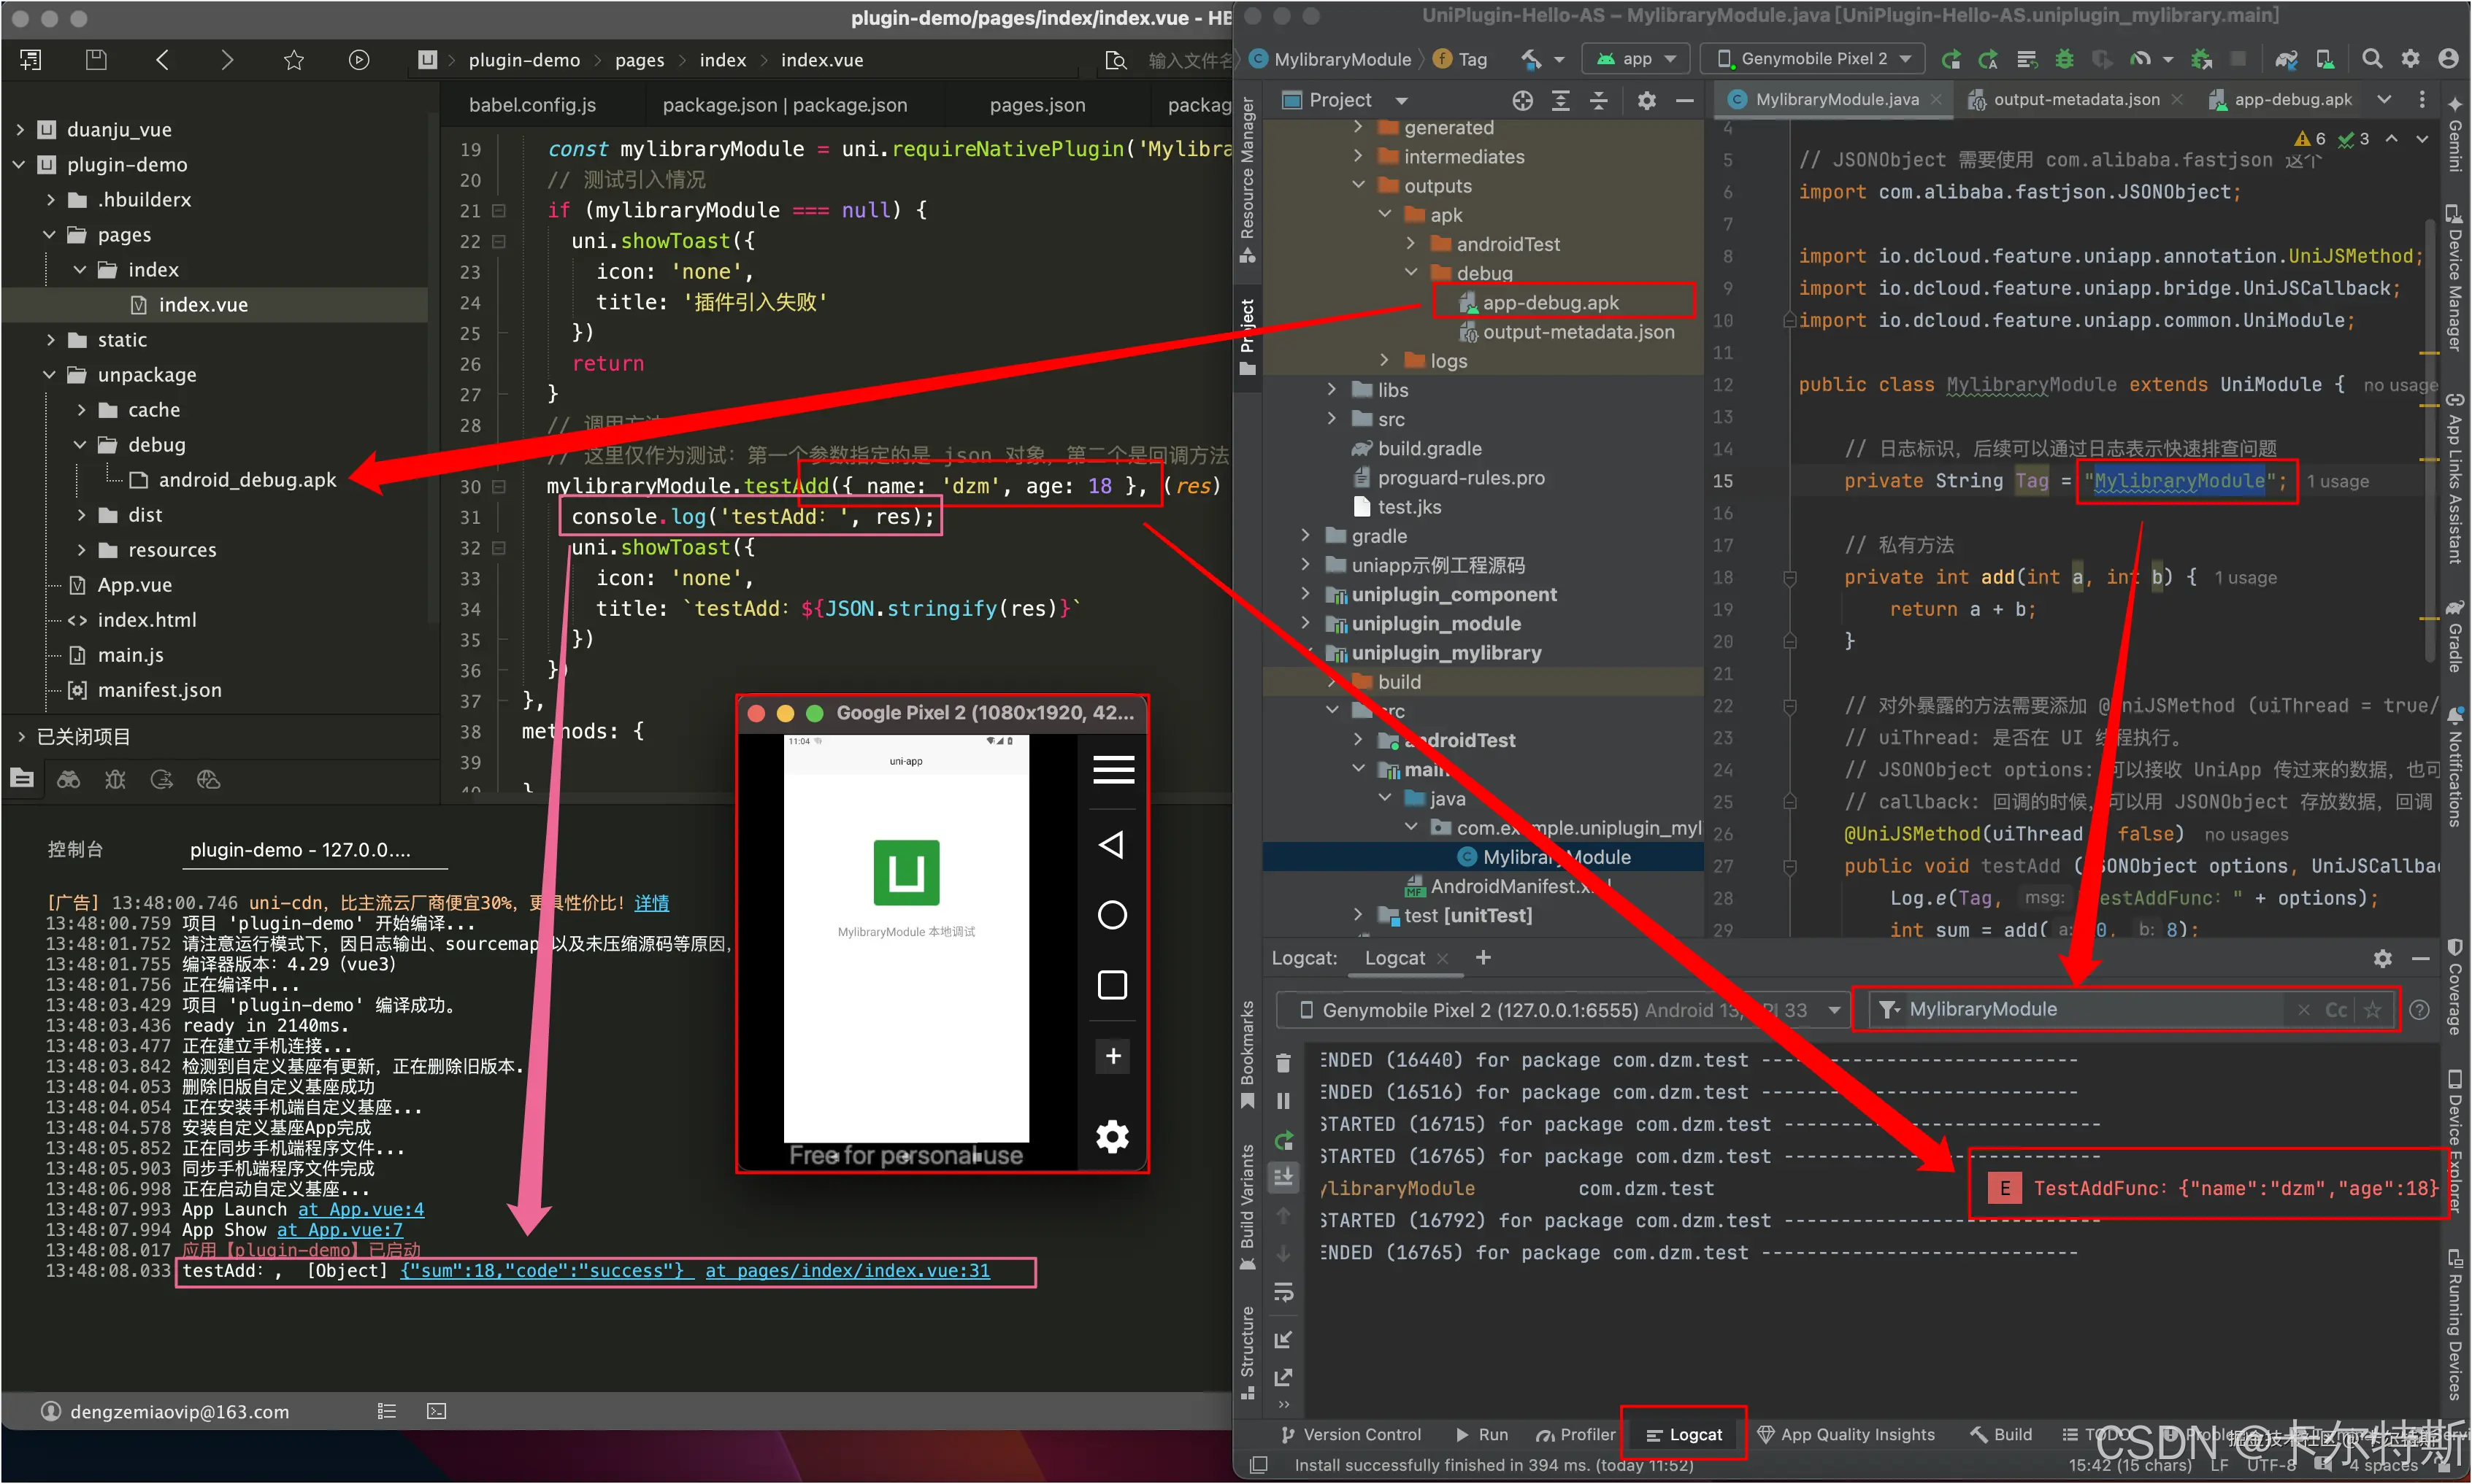Open HBuilderX file search icon
This screenshot has height=1484, width=2472.
point(1116,60)
